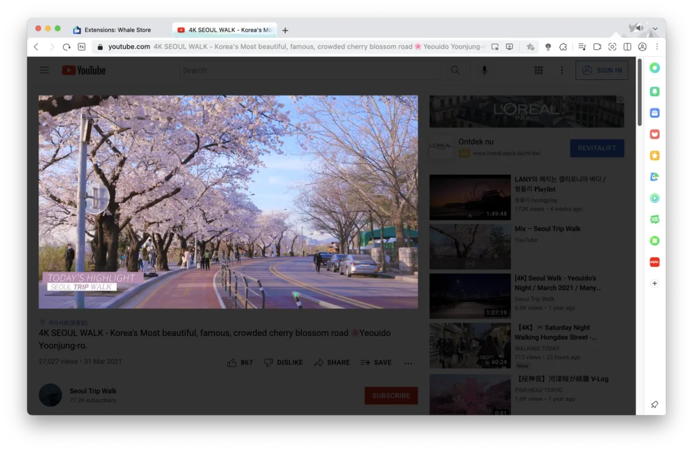693x451 pixels.
Task: Open the SHARE dialog
Action: point(332,362)
